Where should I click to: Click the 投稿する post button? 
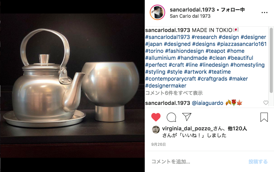pyautogui.click(x=258, y=162)
